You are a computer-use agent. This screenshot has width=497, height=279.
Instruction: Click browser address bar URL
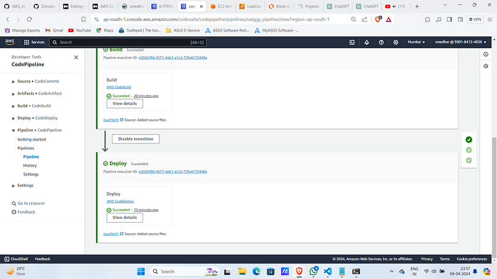coord(216,19)
